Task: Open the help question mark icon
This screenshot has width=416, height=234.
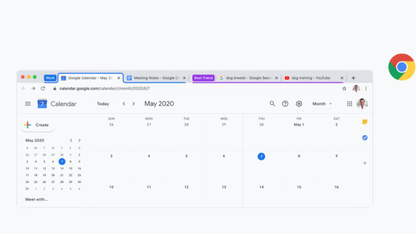Action: coord(285,104)
